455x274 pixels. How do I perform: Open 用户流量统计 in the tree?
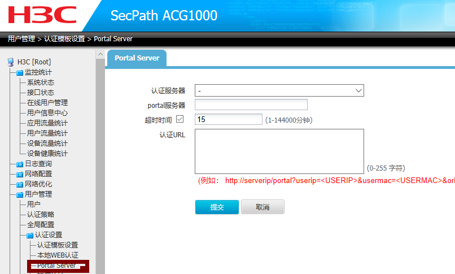pos(47,133)
